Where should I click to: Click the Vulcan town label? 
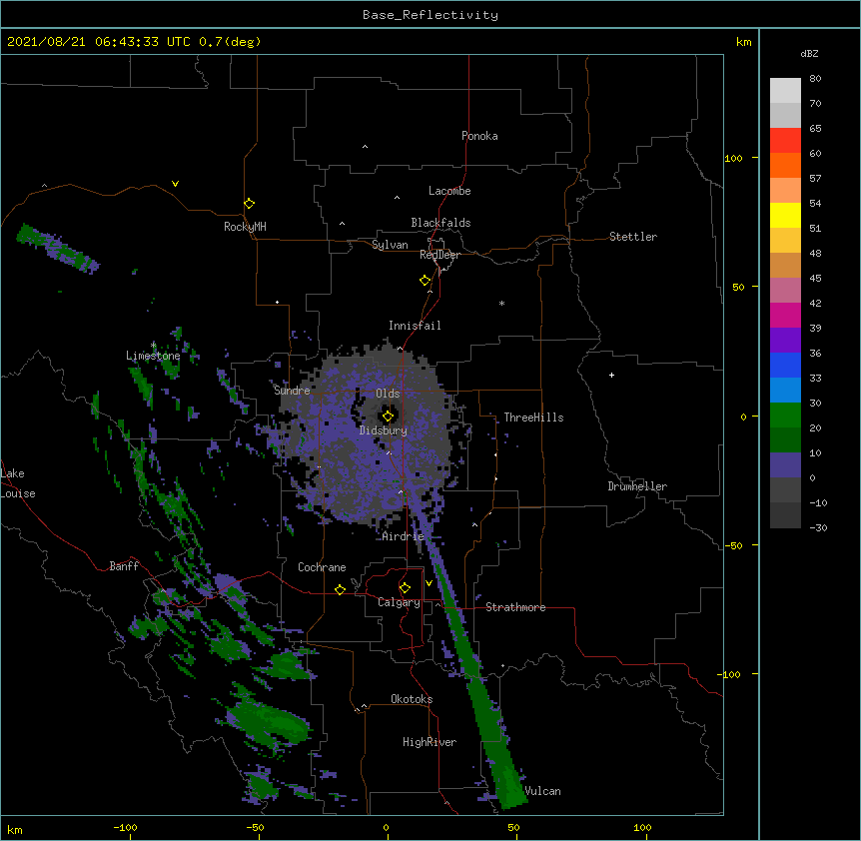click(542, 791)
